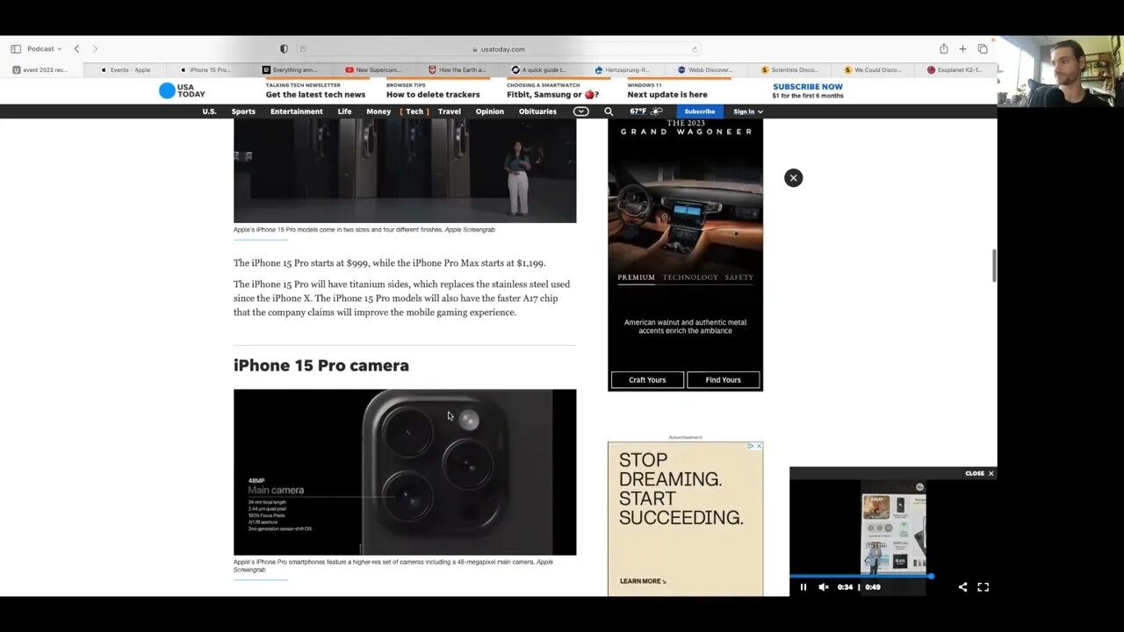Click LEARN MORE in the ad

tap(643, 581)
